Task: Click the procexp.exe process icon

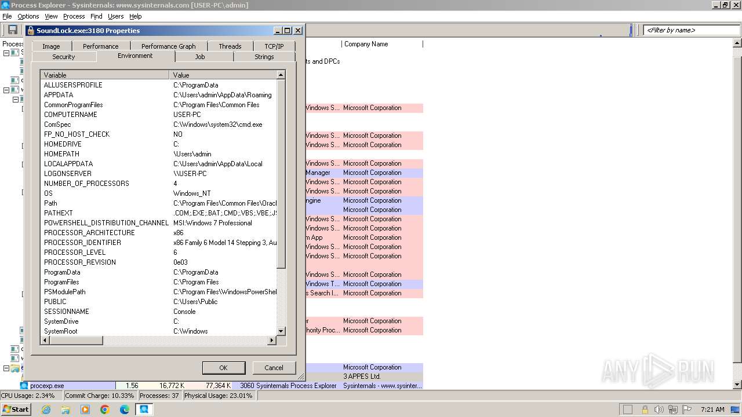Action: [x=24, y=386]
